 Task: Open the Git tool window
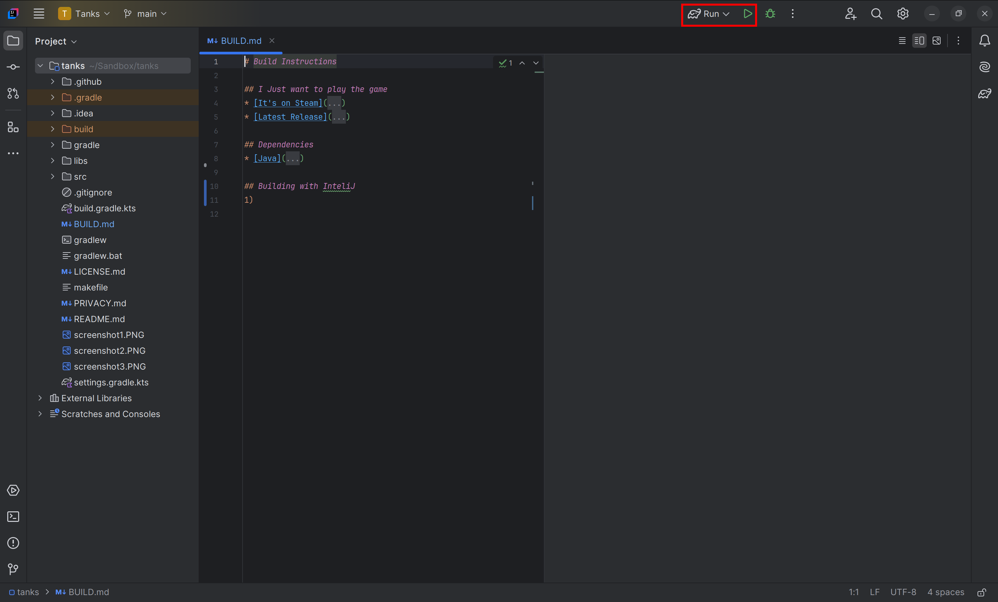point(13,569)
